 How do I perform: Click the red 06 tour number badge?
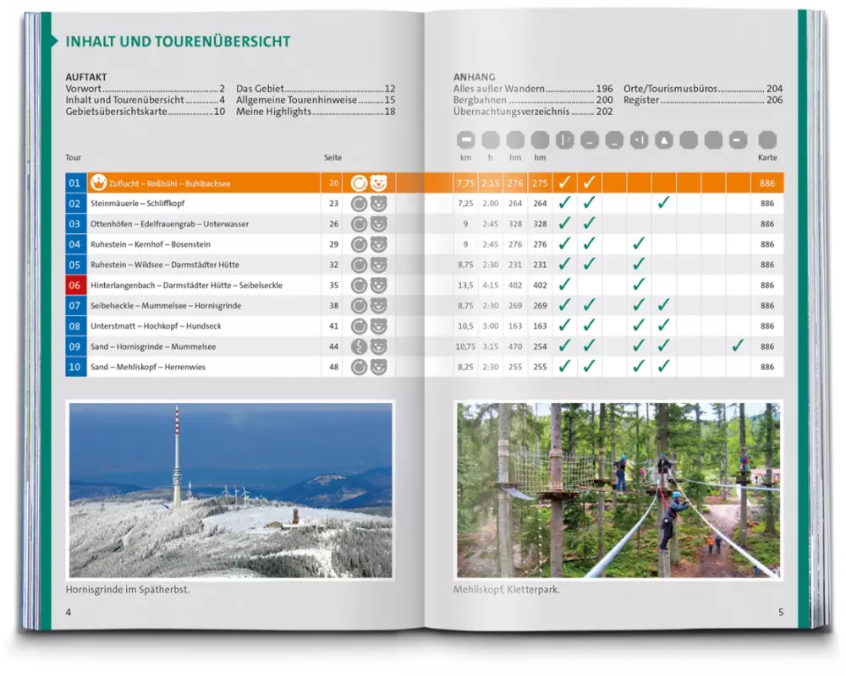coord(75,286)
